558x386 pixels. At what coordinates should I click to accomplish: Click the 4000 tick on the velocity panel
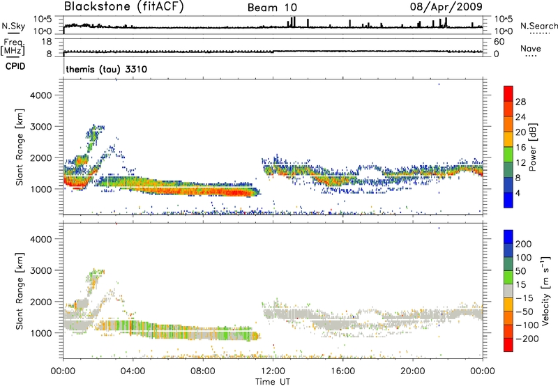point(41,239)
